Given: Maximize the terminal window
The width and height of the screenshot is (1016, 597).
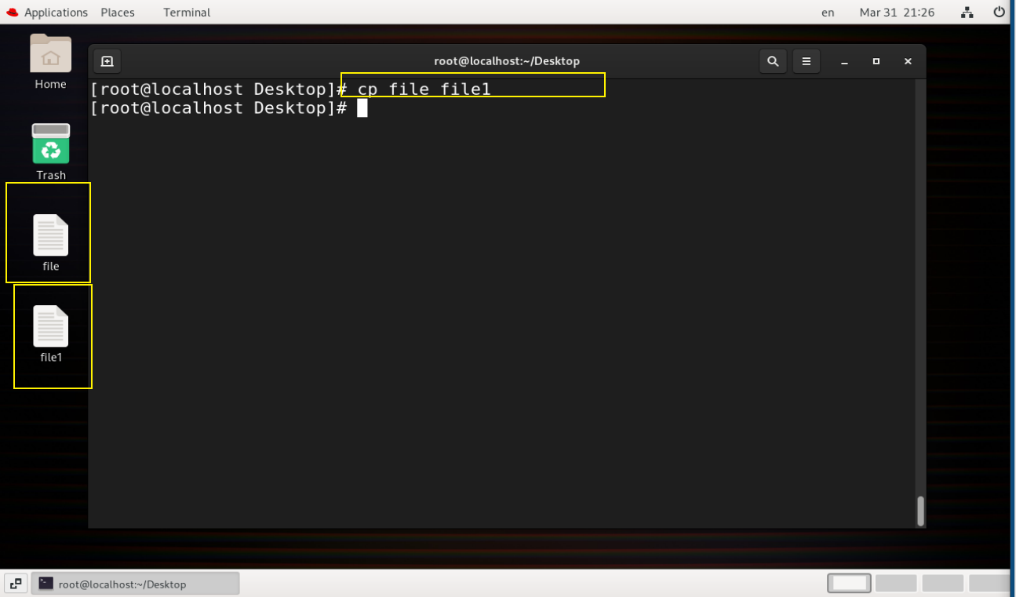Looking at the screenshot, I should tap(876, 61).
